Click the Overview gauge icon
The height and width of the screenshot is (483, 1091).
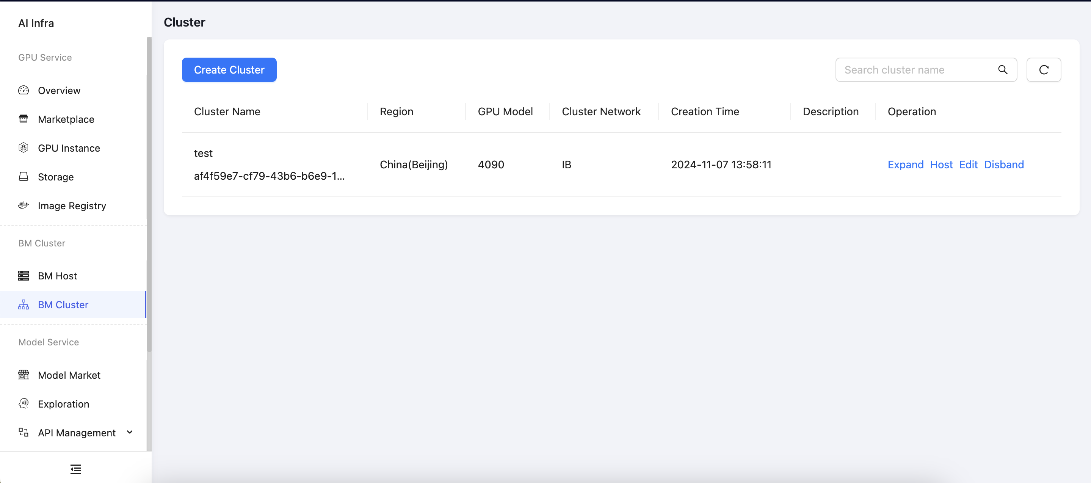point(24,90)
